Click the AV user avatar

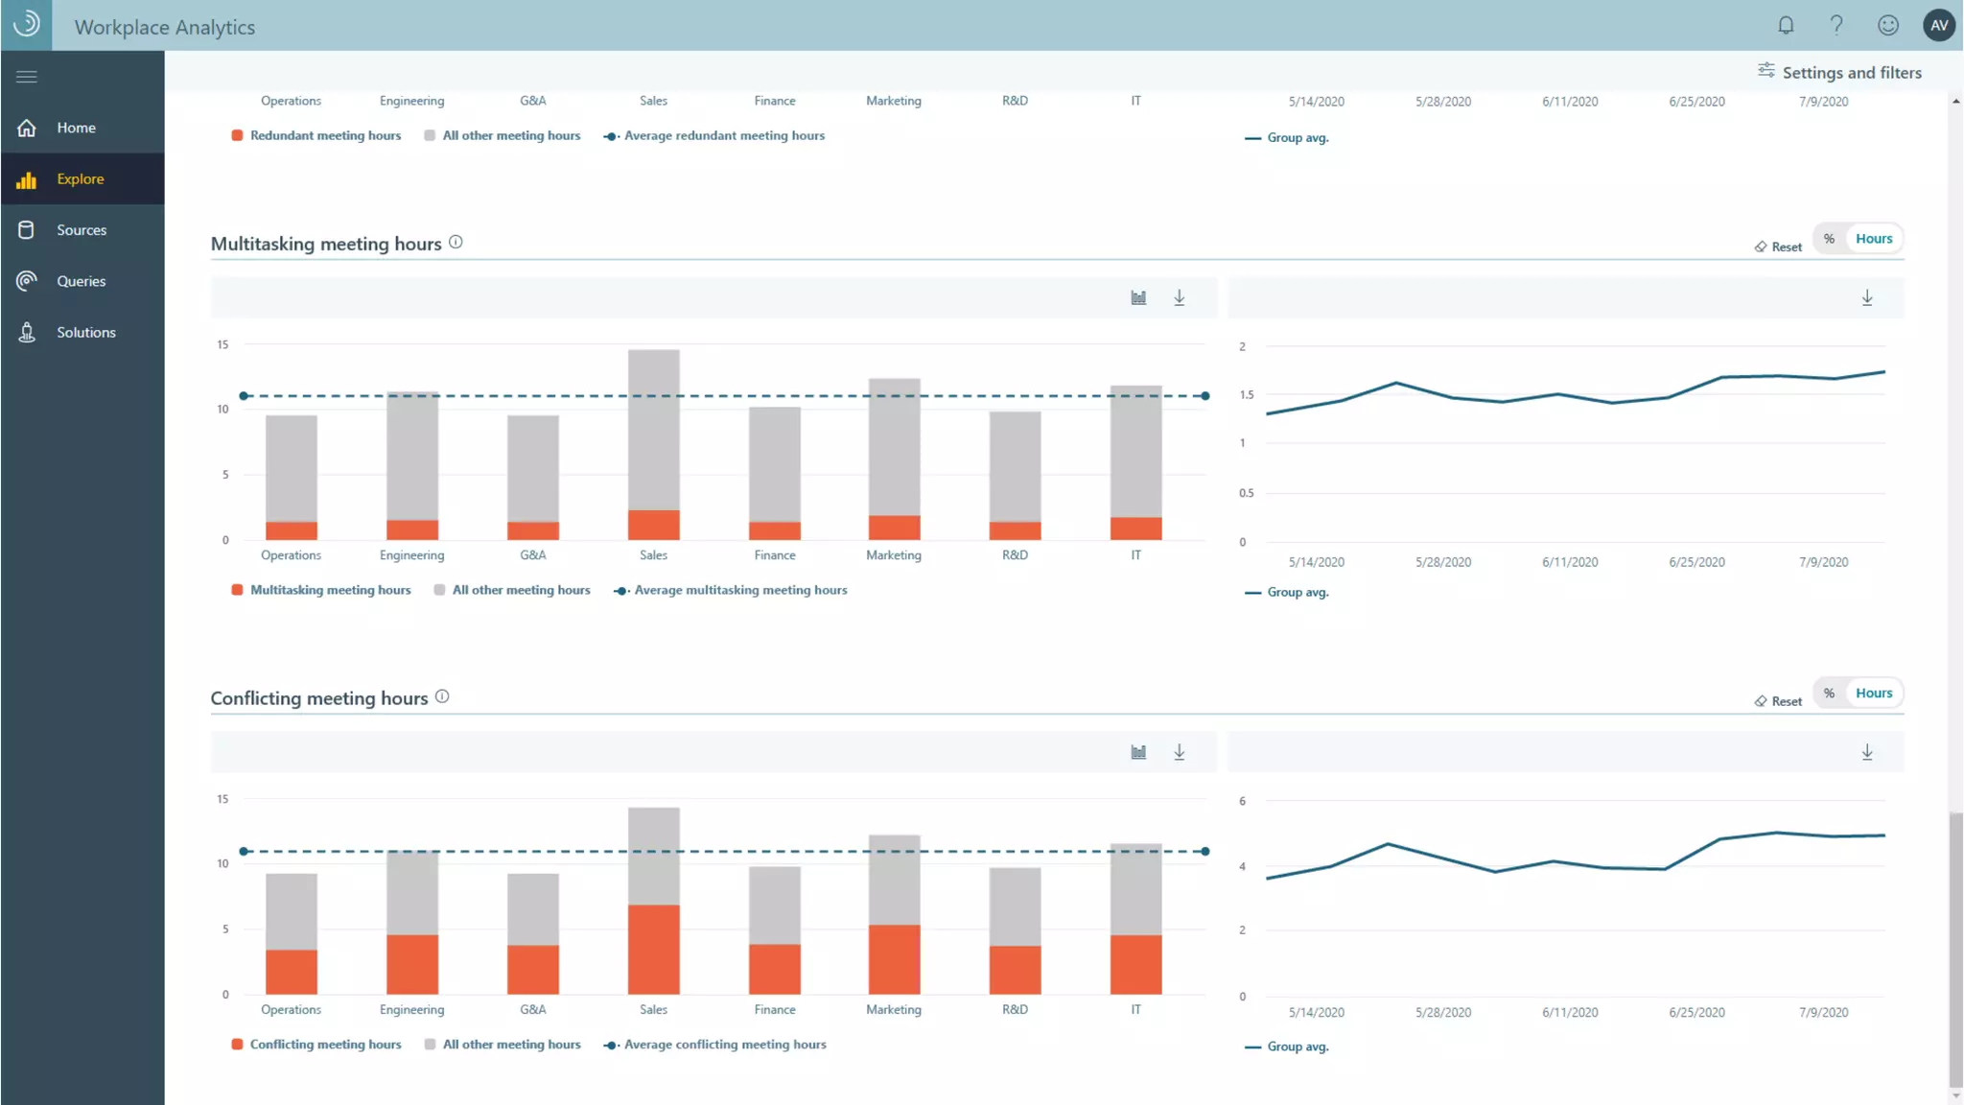(x=1939, y=26)
